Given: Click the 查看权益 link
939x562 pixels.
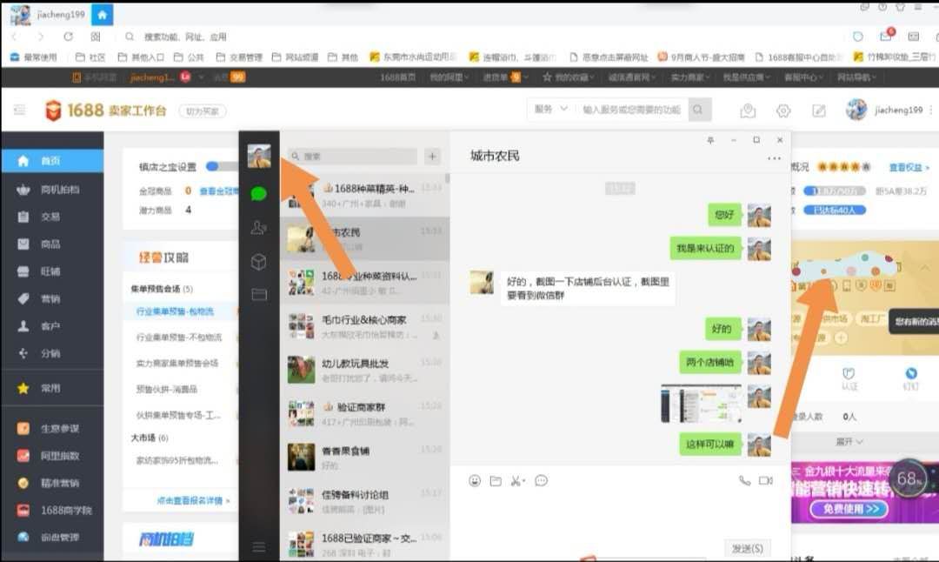Looking at the screenshot, I should [x=909, y=167].
